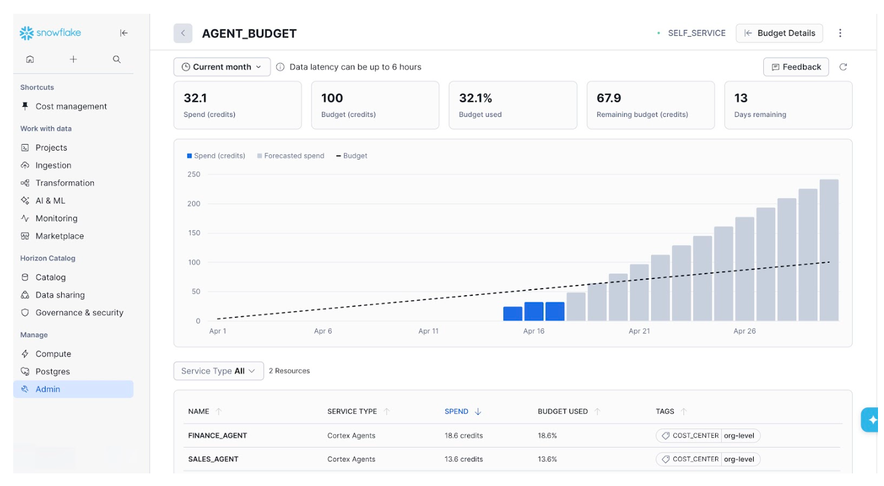Expand the Current month dropdown
Image resolution: width=884 pixels, height=486 pixels.
(222, 67)
